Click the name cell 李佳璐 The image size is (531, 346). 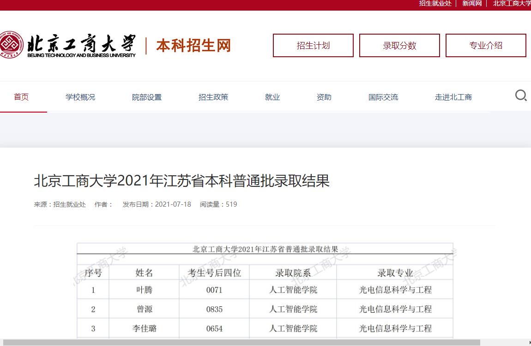click(x=144, y=328)
